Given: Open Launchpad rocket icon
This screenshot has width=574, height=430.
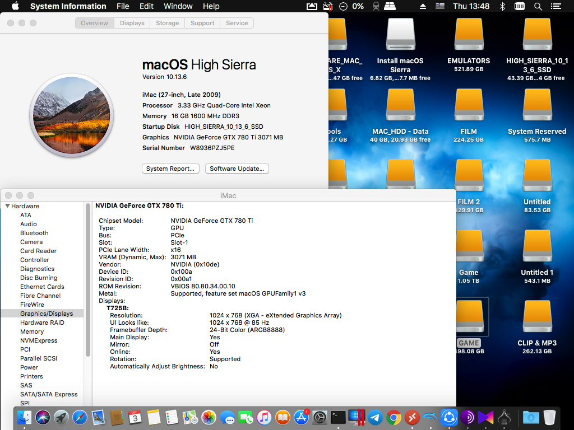Looking at the screenshot, I should tap(61, 417).
